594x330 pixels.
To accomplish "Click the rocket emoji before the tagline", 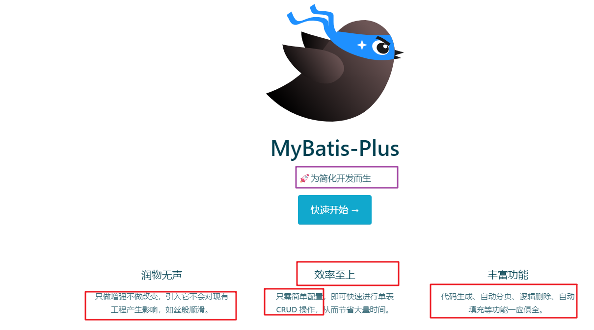I will tap(304, 178).
